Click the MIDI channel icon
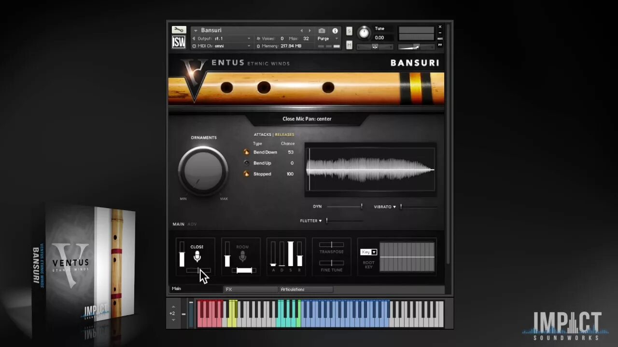This screenshot has height=347, width=618. click(x=194, y=46)
